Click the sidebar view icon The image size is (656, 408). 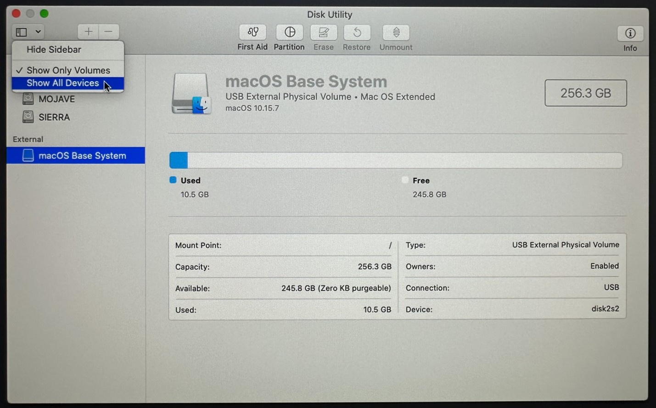coord(21,32)
